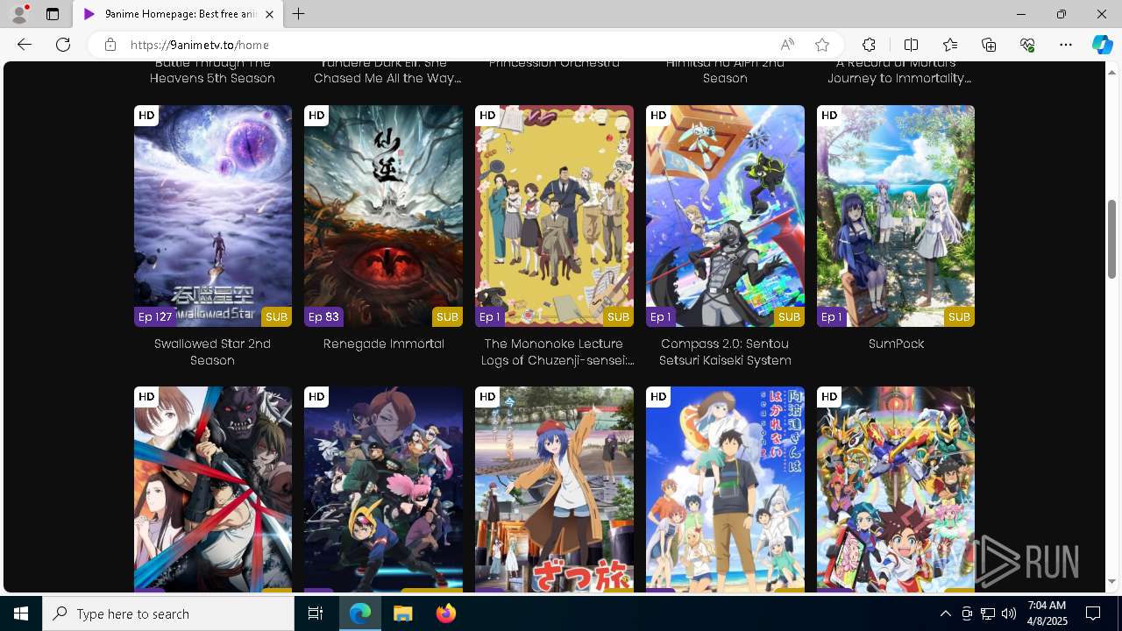This screenshot has width=1122, height=631.
Task: Open Task View on taskbar
Action: [x=316, y=613]
